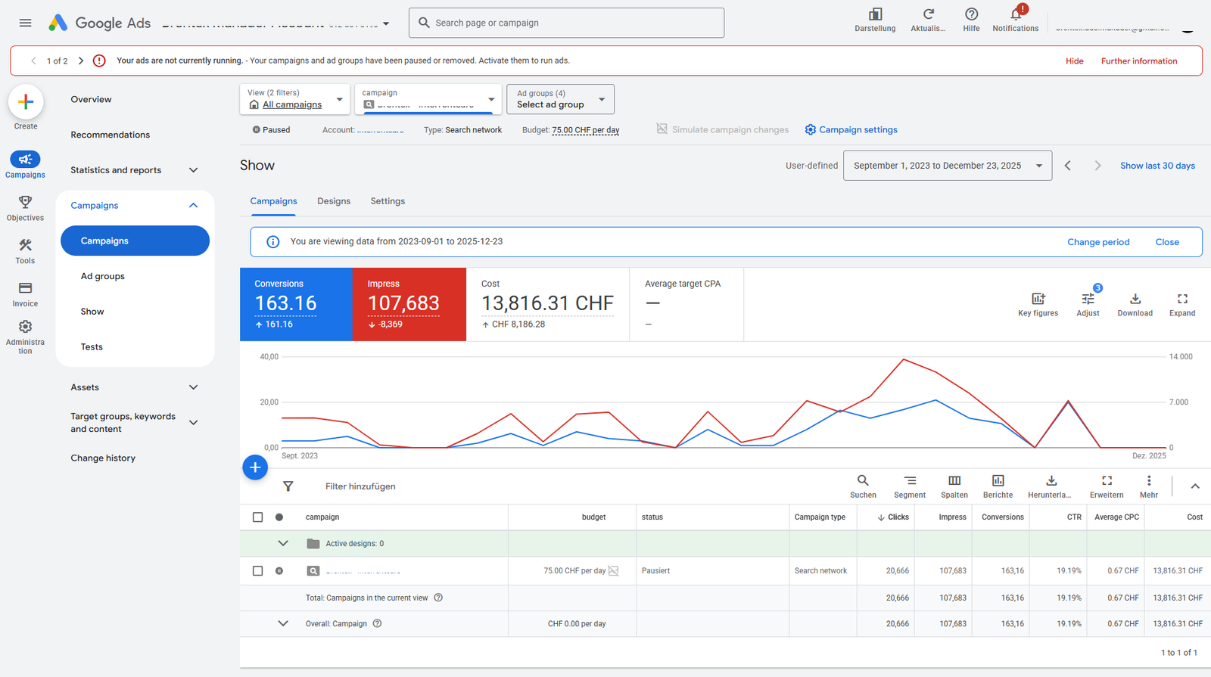Open the date range dropdown
The image size is (1211, 677).
pyautogui.click(x=947, y=166)
